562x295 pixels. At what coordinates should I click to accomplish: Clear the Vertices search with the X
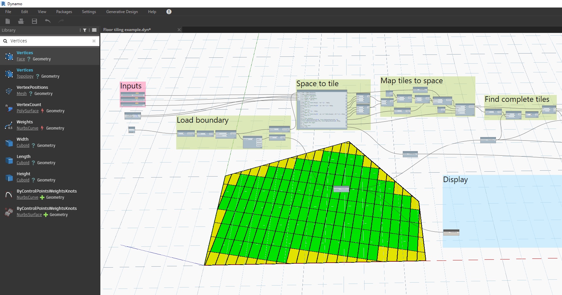(94, 41)
